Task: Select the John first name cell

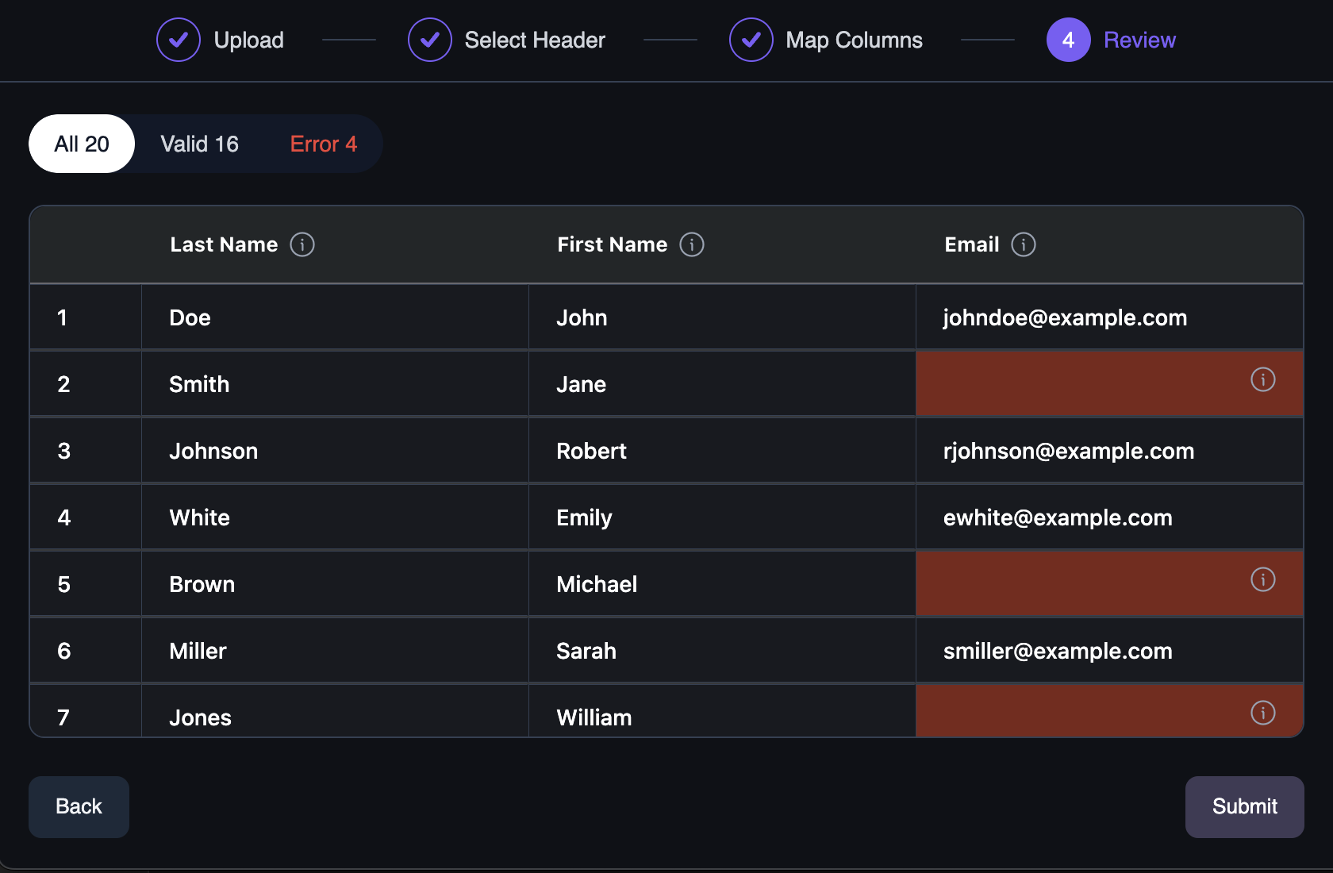Action: click(722, 317)
